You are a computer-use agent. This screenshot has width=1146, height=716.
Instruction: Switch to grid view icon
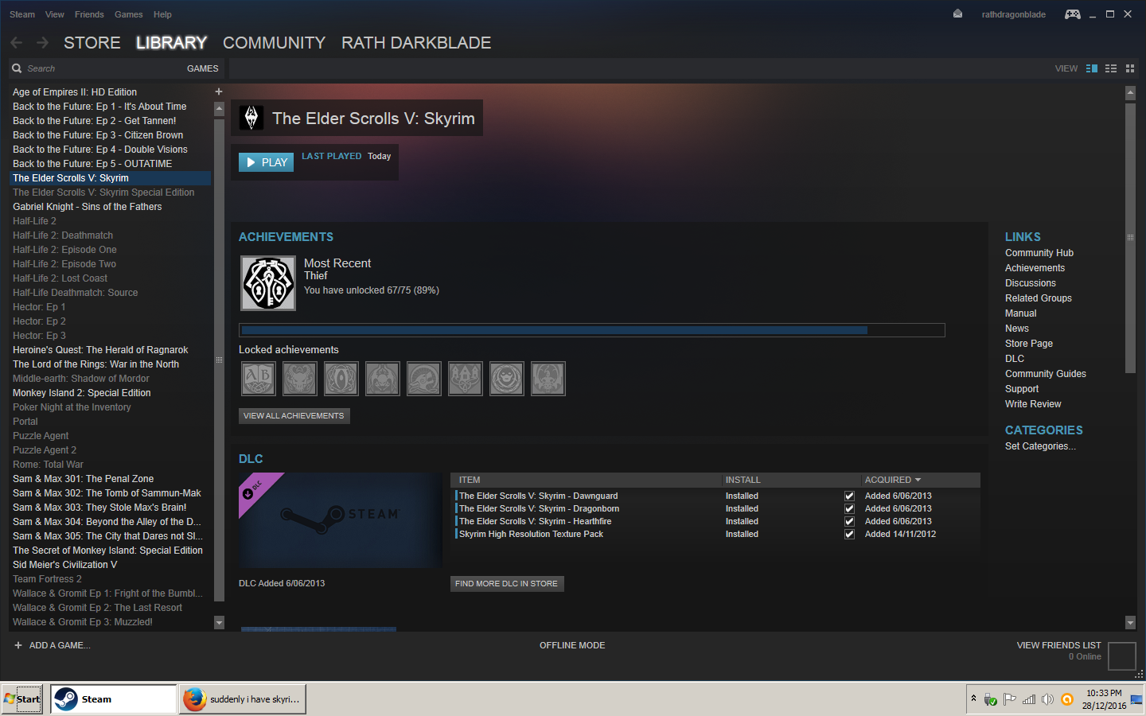click(x=1130, y=68)
